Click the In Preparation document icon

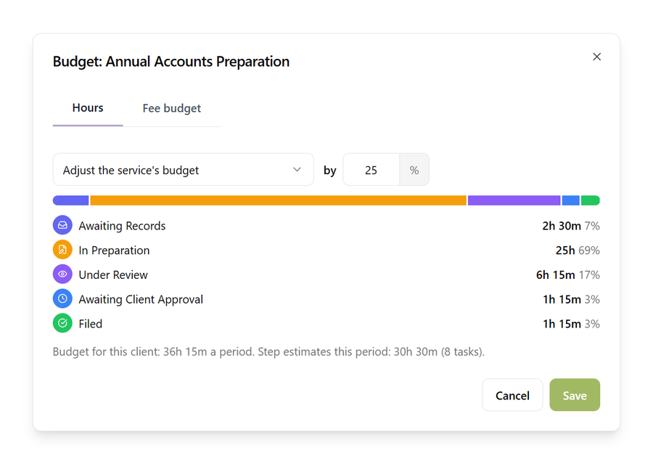(x=62, y=250)
